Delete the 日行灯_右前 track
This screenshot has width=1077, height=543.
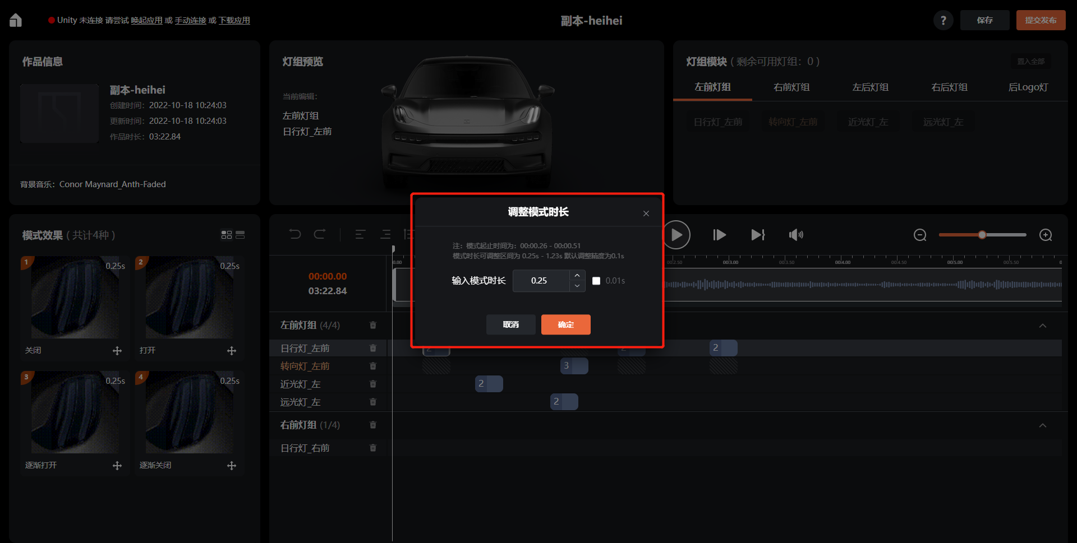pos(373,448)
